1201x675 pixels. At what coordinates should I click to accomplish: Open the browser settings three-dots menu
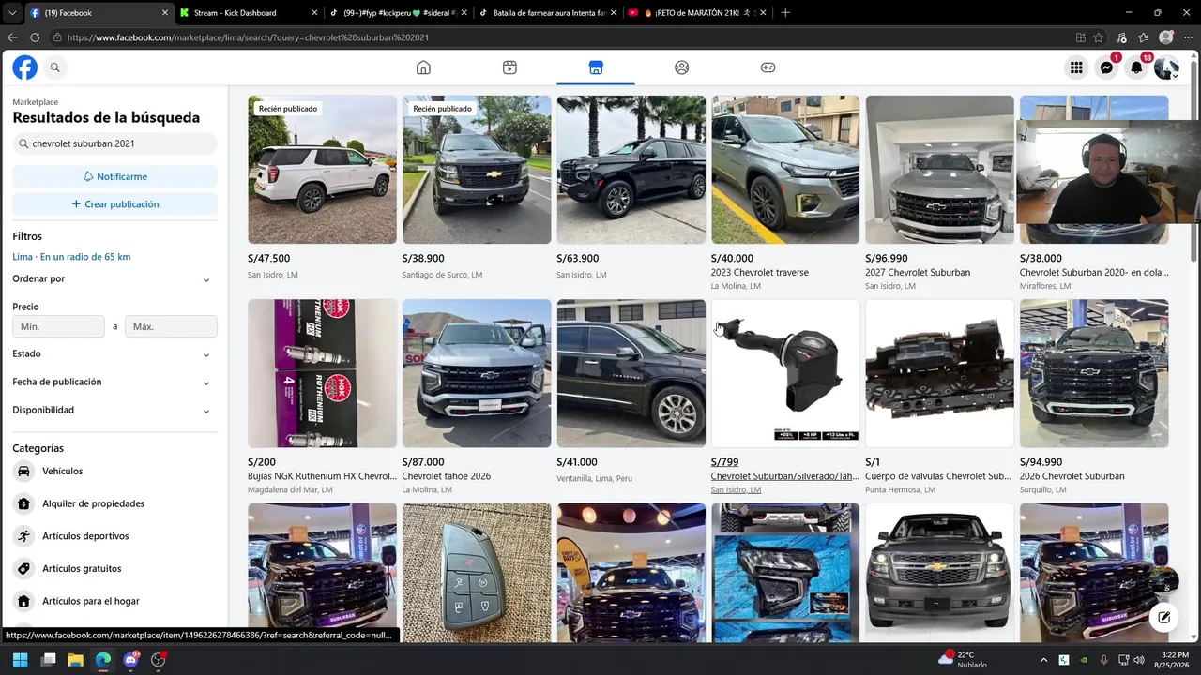1186,37
